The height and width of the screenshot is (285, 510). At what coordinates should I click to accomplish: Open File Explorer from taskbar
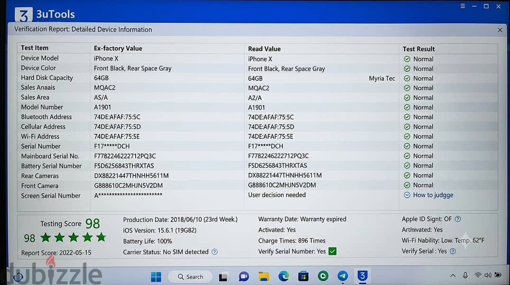(x=264, y=276)
